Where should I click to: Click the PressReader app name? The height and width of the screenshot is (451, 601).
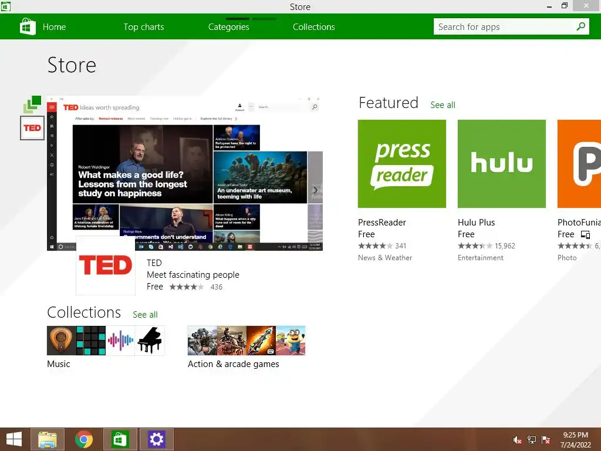(381, 223)
